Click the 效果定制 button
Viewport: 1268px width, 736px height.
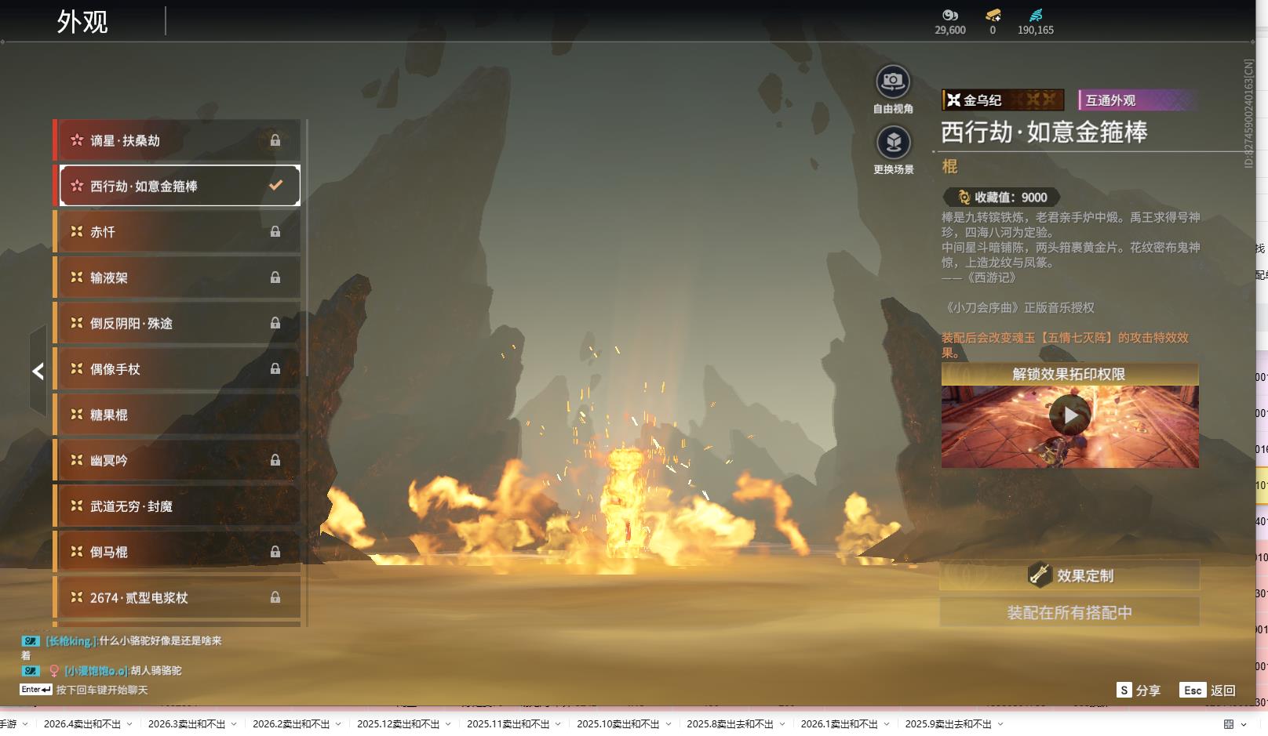point(1069,575)
